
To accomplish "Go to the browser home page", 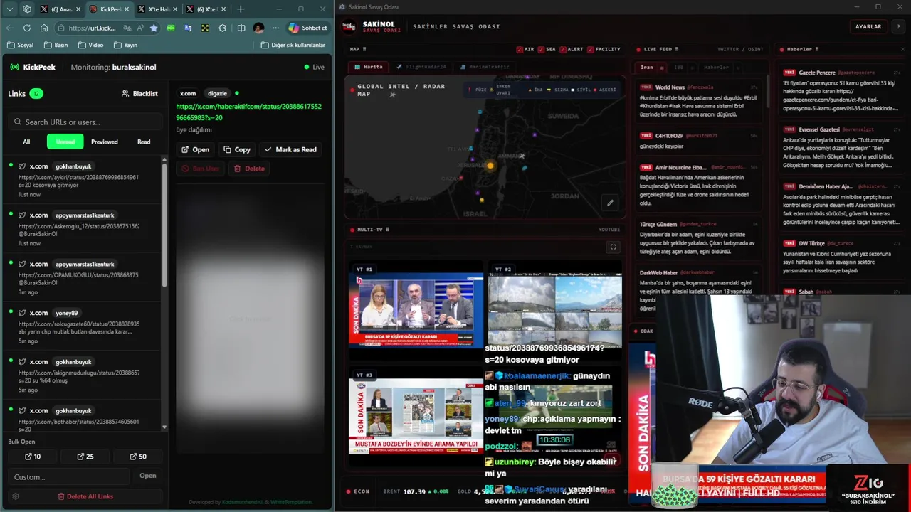I will tap(44, 28).
